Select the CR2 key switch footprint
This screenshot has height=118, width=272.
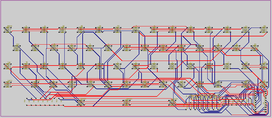click(264, 66)
